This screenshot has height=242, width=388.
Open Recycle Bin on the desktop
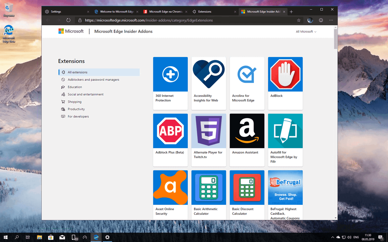point(9,10)
